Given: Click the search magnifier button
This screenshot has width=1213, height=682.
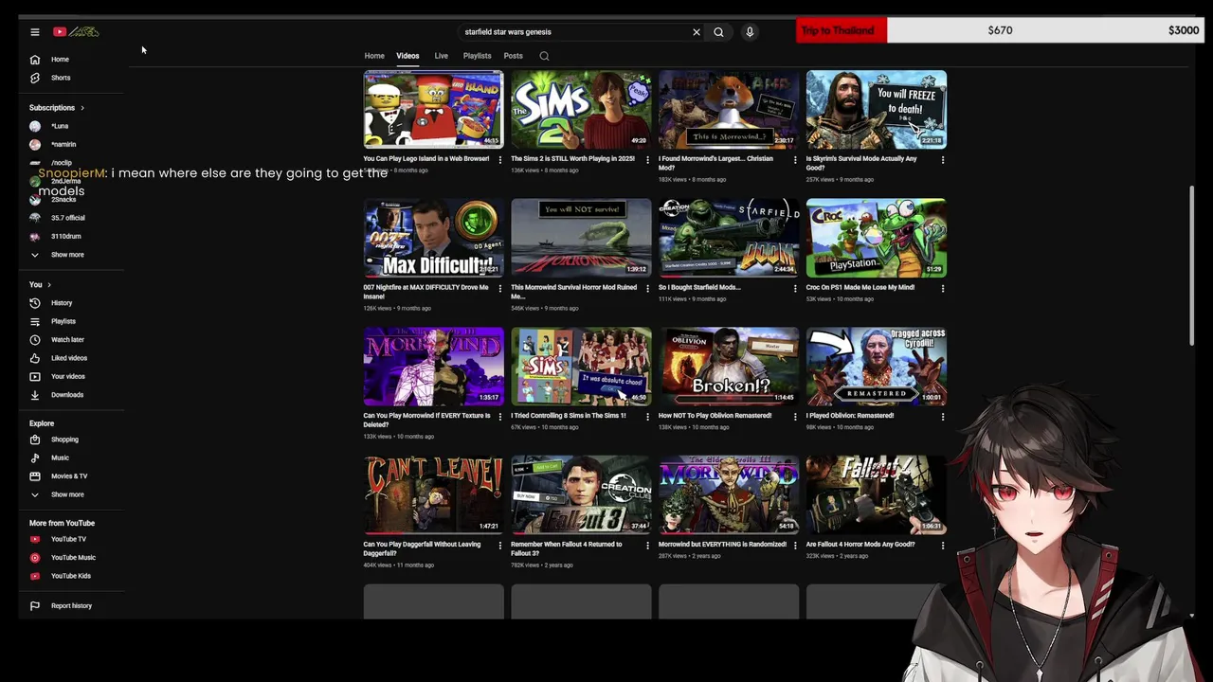Looking at the screenshot, I should point(718,32).
